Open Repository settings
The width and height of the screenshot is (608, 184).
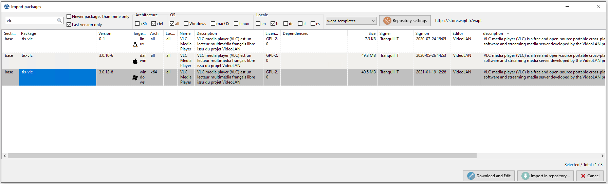pos(405,21)
